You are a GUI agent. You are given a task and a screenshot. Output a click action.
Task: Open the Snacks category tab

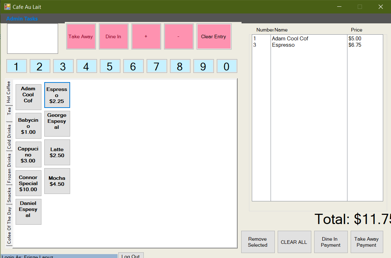pos(9,194)
